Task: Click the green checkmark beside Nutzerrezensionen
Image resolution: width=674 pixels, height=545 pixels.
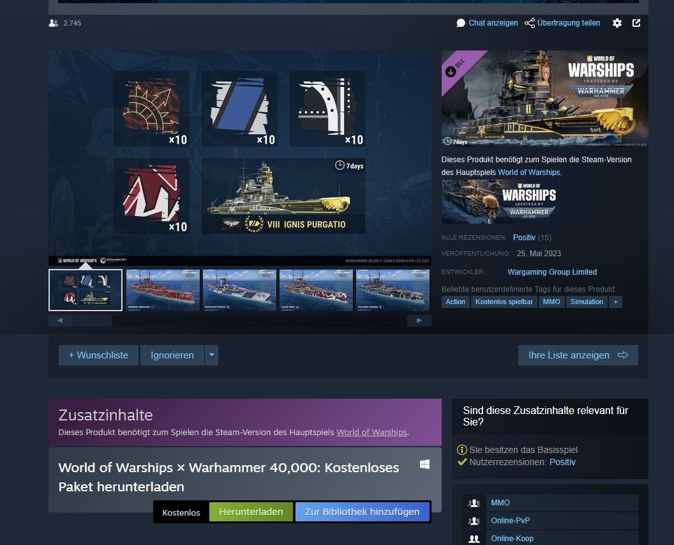Action: click(x=462, y=462)
